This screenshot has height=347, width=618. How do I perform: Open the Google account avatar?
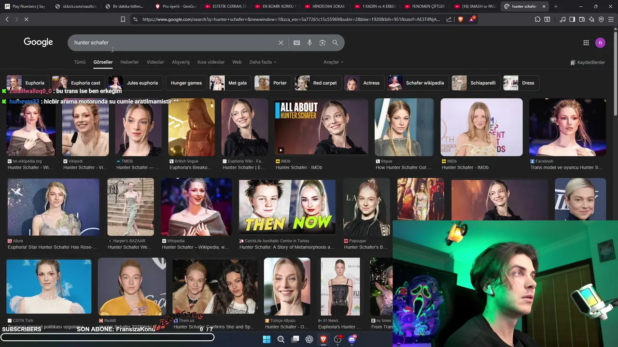(x=600, y=43)
